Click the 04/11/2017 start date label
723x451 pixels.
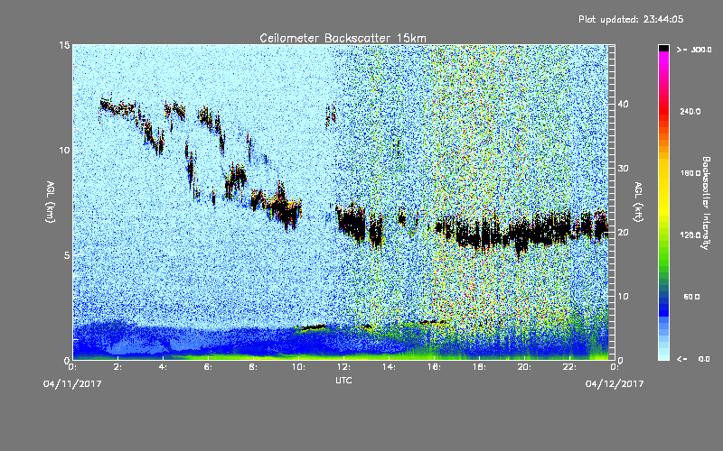click(x=72, y=384)
